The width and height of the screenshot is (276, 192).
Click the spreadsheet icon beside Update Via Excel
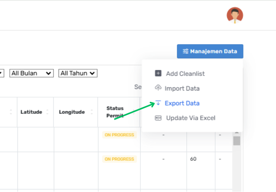pos(158,118)
